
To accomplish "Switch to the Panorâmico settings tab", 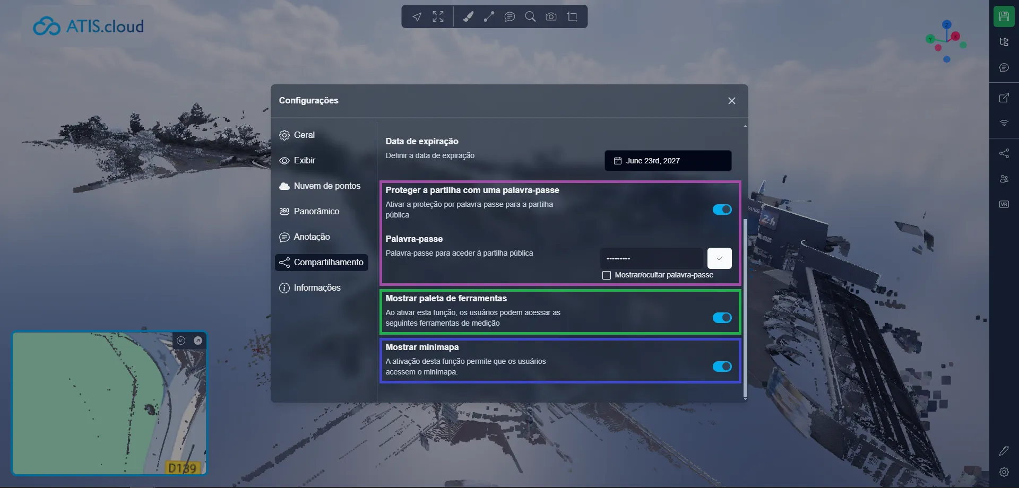I will pos(316,212).
